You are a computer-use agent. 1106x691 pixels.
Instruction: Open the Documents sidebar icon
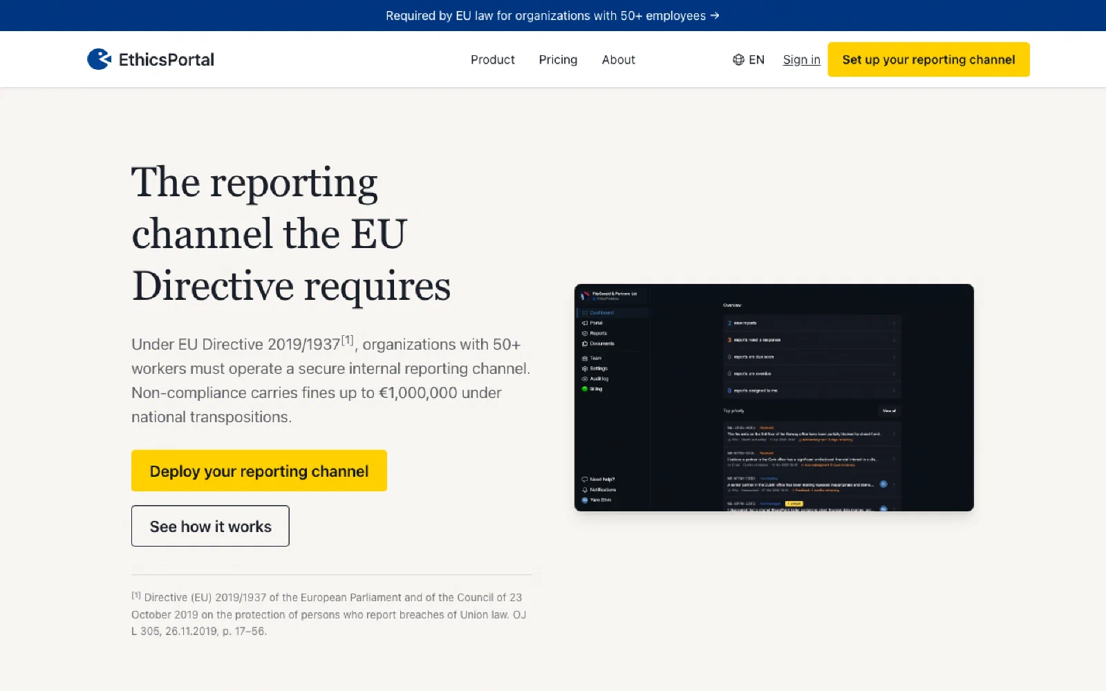coord(584,343)
